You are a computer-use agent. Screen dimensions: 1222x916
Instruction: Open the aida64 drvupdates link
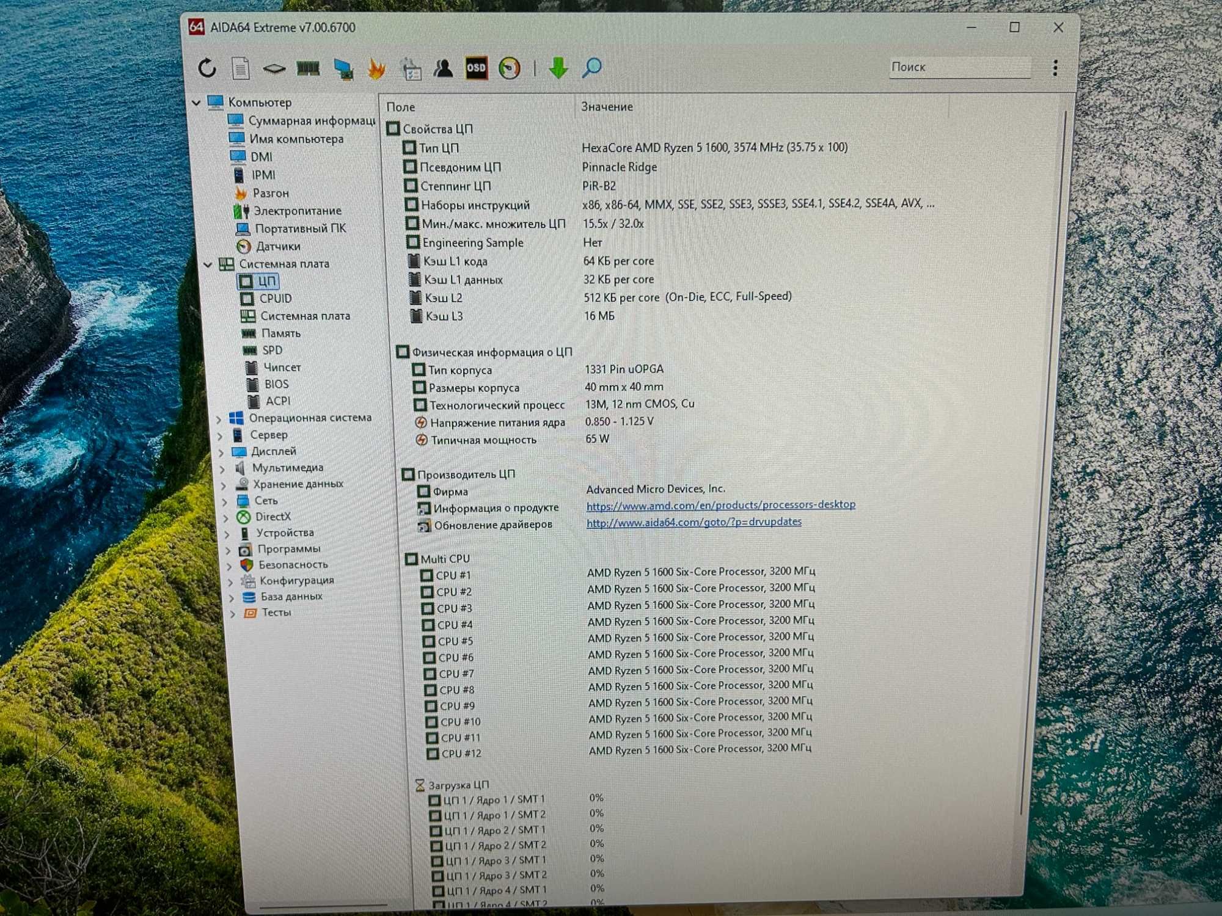click(694, 522)
